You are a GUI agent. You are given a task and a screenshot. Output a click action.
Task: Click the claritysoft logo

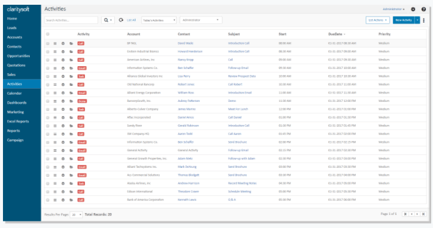click(x=18, y=10)
